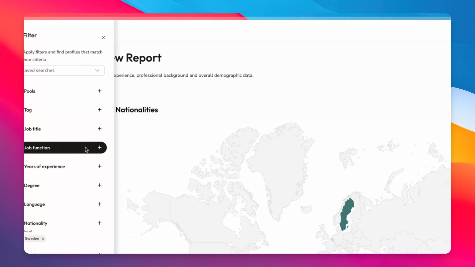This screenshot has height=267, width=475.
Task: Expand the Job title filter
Action: pos(99,129)
